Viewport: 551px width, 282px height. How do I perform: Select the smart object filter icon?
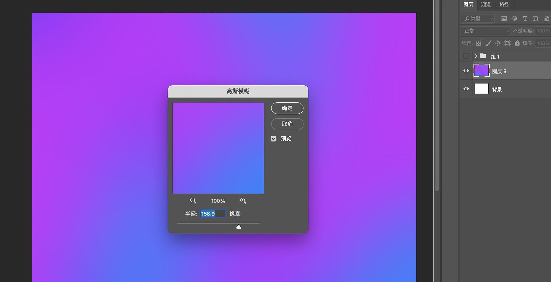(x=547, y=18)
